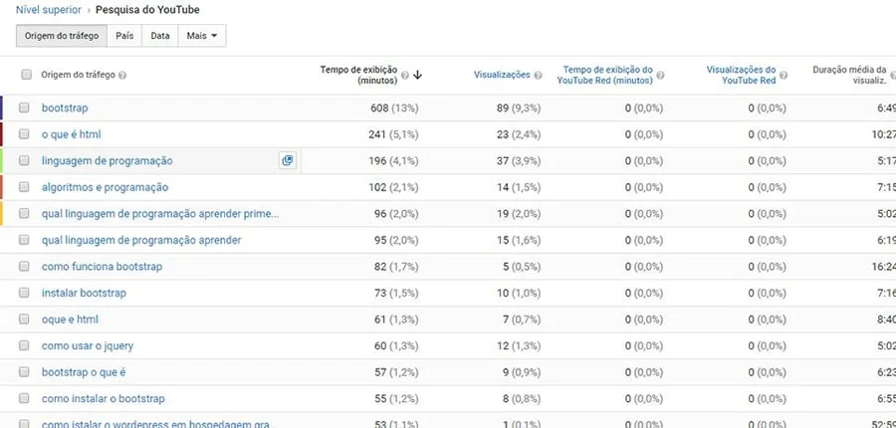Screen dimensions: 896x428
Task: Click the Visualizações column header to sort
Action: pyautogui.click(x=502, y=75)
